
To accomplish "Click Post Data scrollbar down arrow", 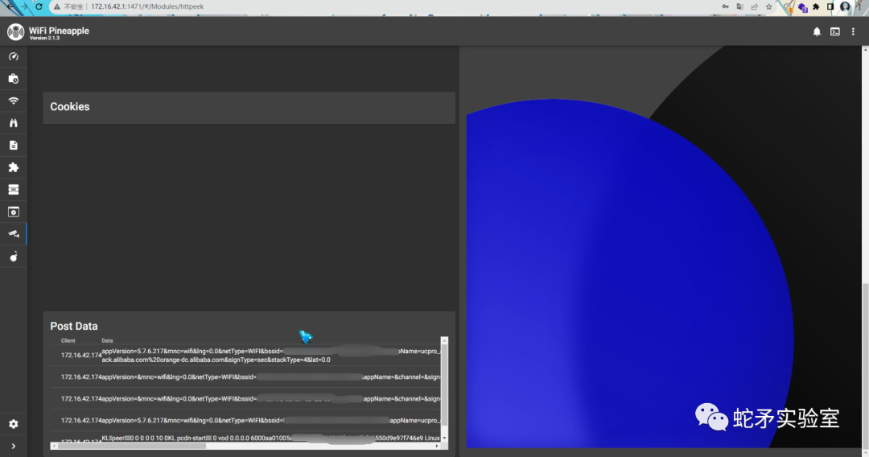I will pyautogui.click(x=444, y=438).
